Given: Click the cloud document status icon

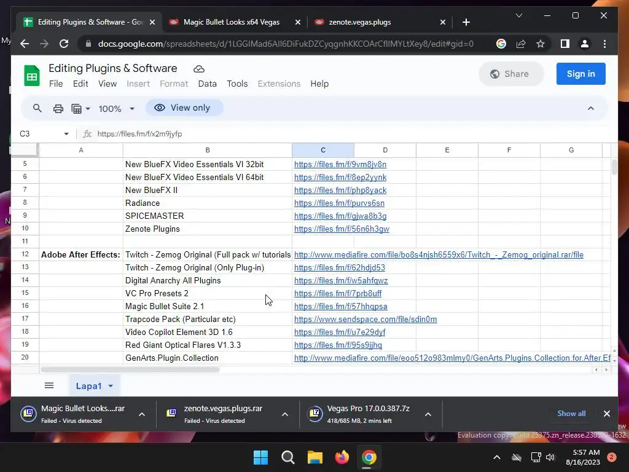Looking at the screenshot, I should [199, 69].
